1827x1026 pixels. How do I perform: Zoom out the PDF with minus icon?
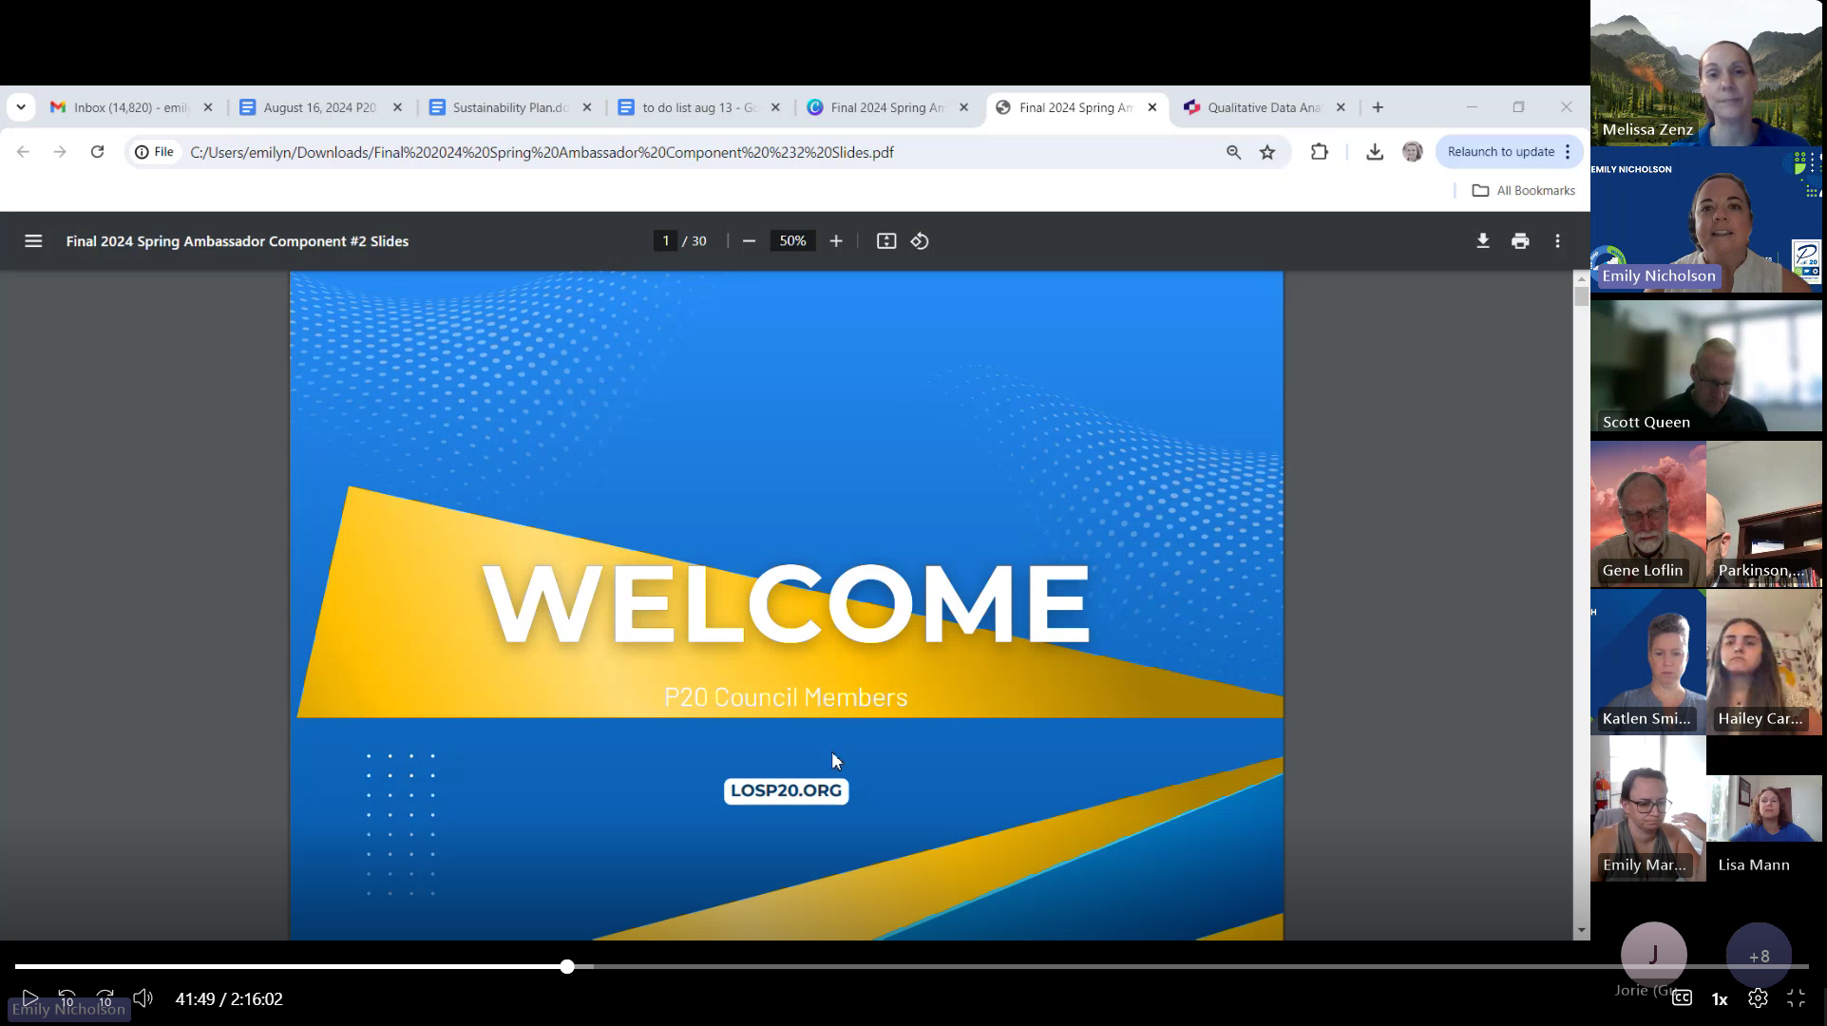[749, 241]
